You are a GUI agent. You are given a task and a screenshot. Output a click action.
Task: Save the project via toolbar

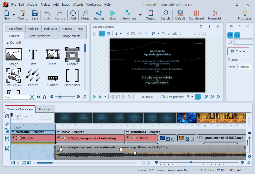[35, 15]
